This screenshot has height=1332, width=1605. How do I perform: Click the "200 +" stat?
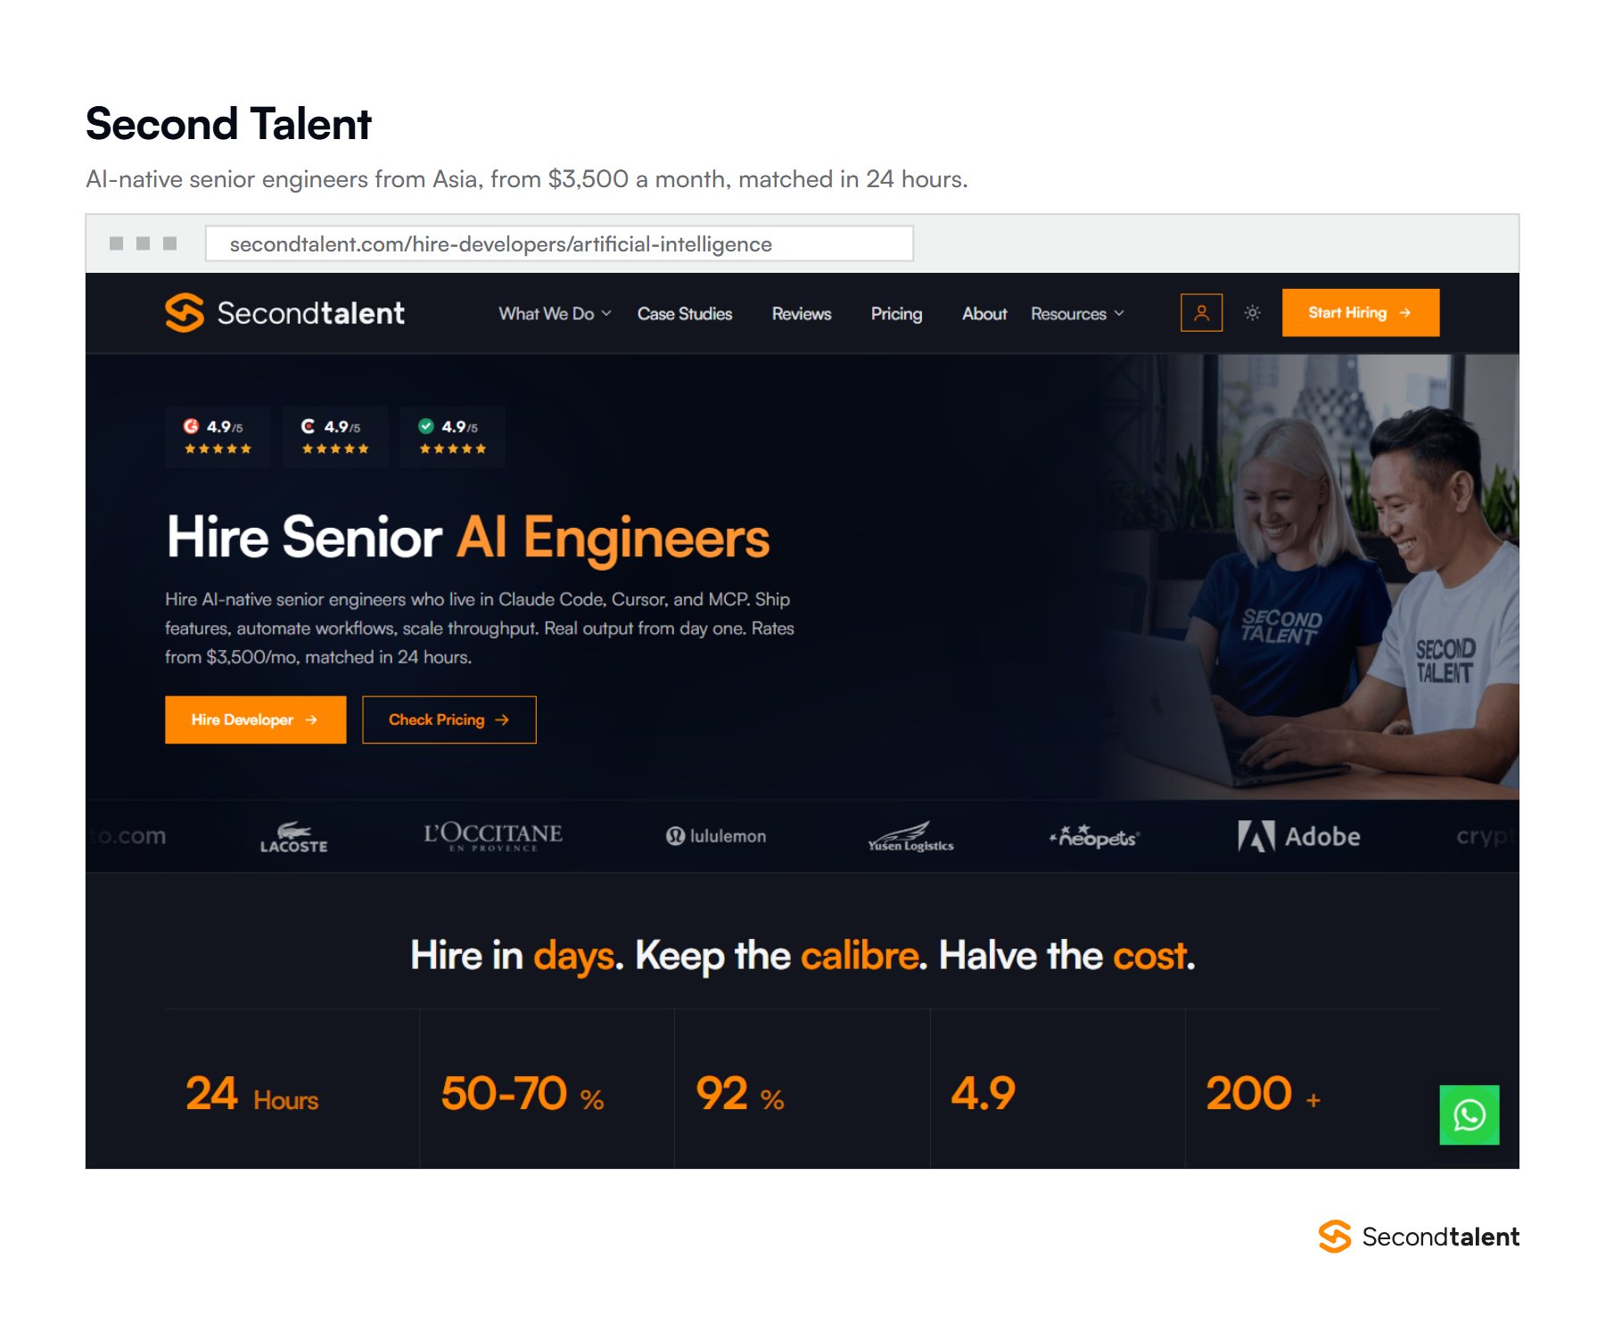point(1263,1094)
